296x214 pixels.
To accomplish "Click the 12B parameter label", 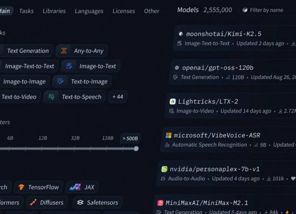I will [42, 138].
